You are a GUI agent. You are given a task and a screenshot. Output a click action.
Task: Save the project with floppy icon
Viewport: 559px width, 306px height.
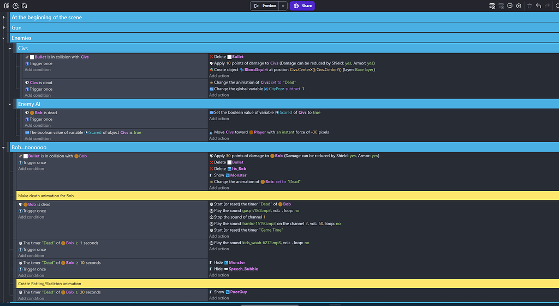(x=24, y=5)
